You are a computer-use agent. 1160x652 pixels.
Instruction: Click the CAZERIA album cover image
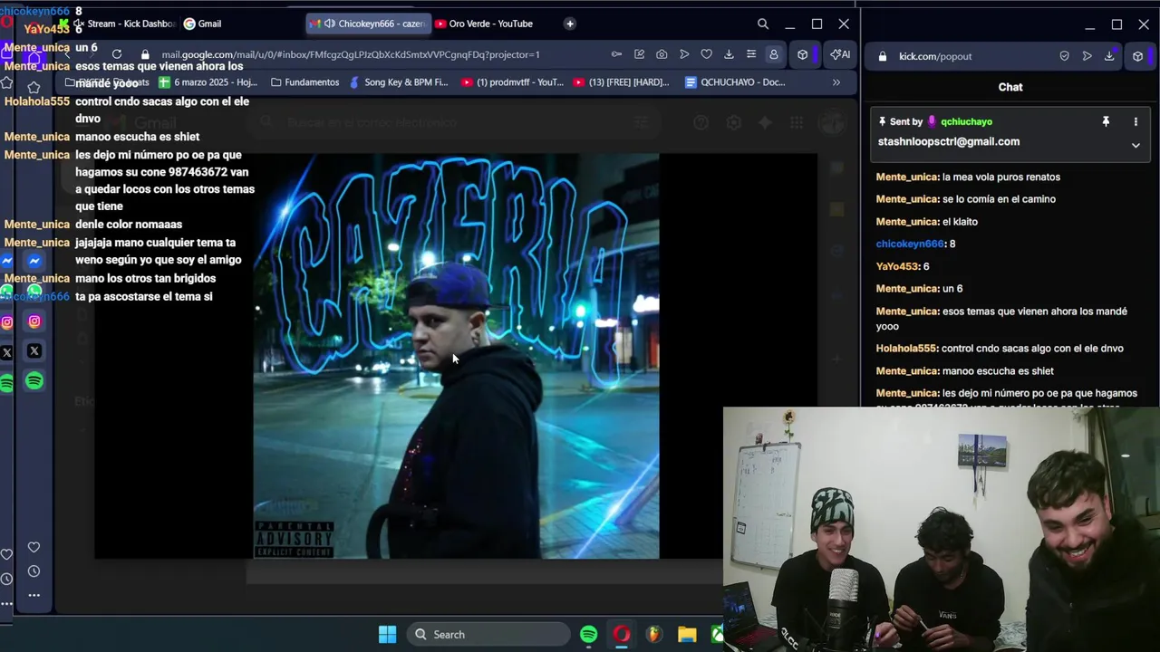[456, 356]
